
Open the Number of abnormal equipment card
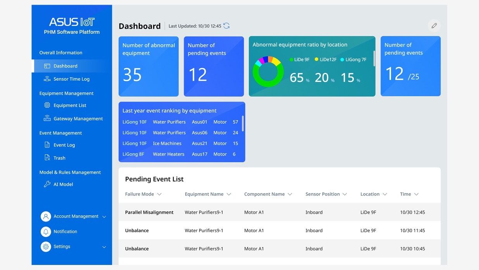pos(148,66)
